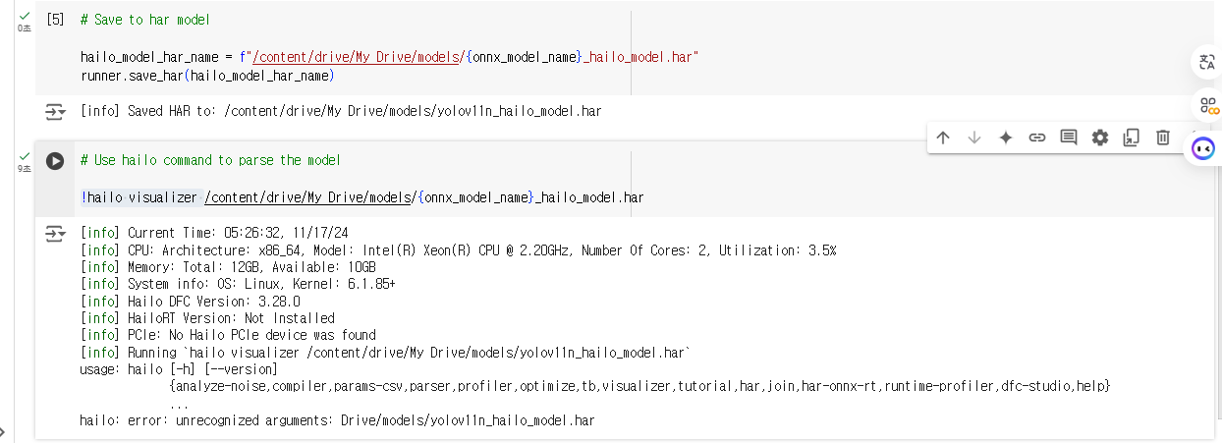The height and width of the screenshot is (443, 1222).
Task: Toggle output of the save-har cell
Action: pos(55,112)
